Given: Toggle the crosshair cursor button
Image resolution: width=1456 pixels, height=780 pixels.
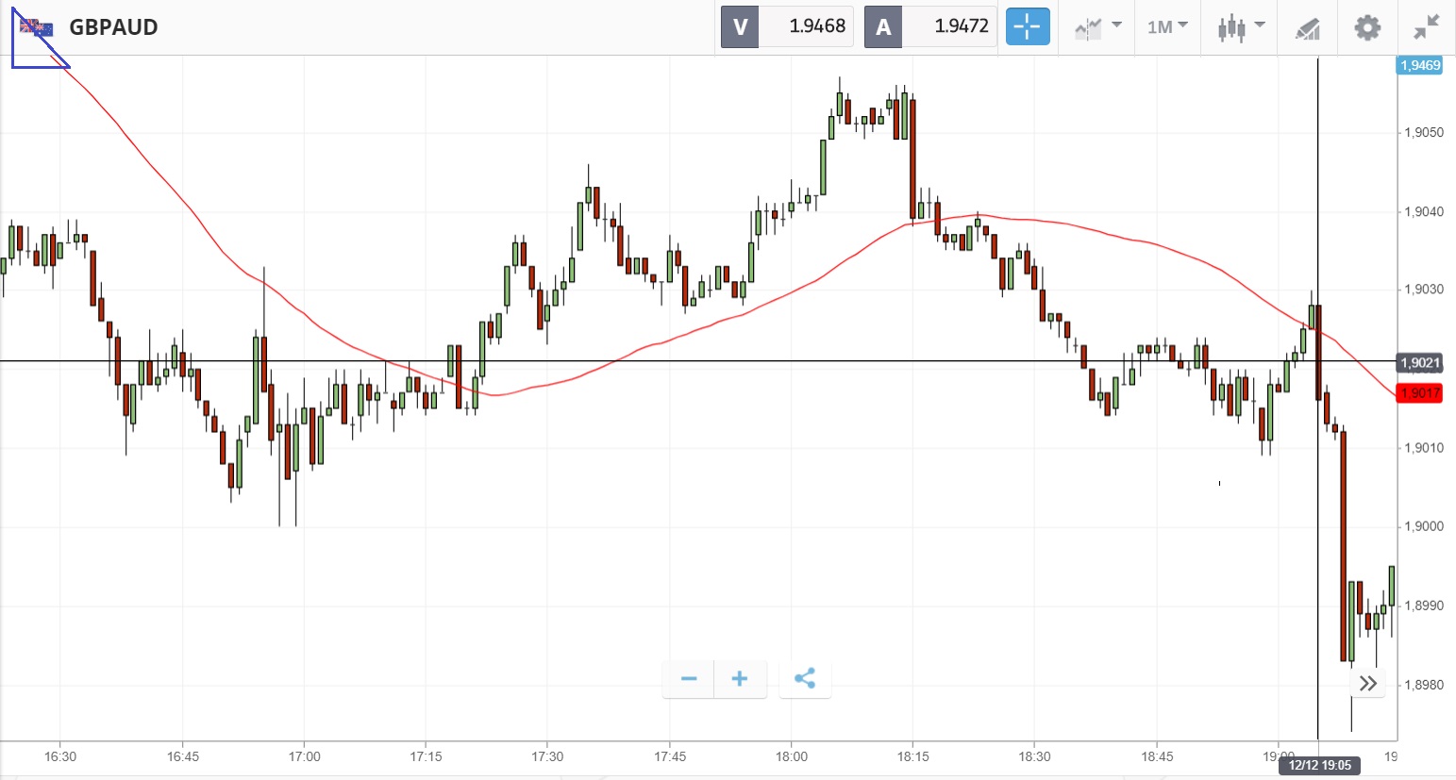Looking at the screenshot, I should click(x=1028, y=26).
